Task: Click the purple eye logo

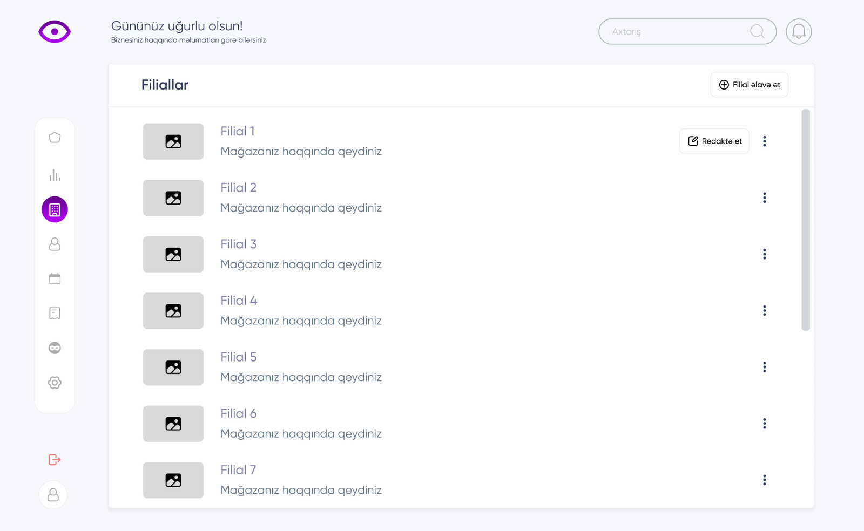Action: coord(55,32)
